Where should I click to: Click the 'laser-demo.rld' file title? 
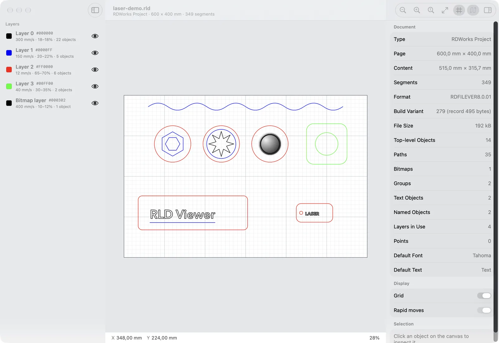(x=132, y=8)
